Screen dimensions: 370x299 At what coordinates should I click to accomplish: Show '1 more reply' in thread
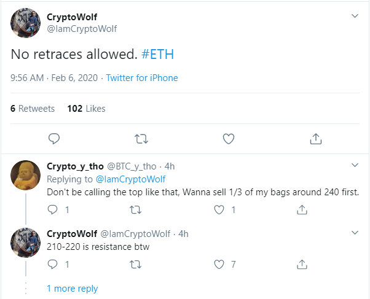coord(72,289)
